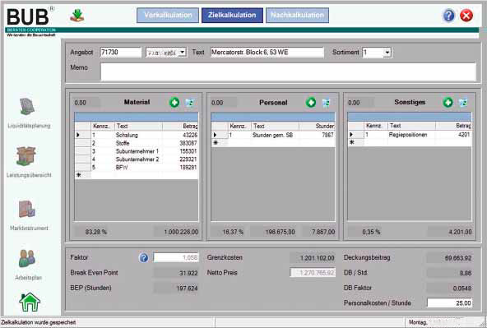Click the Text field with Mercatorstr.
The height and width of the screenshot is (328, 487).
(x=267, y=52)
